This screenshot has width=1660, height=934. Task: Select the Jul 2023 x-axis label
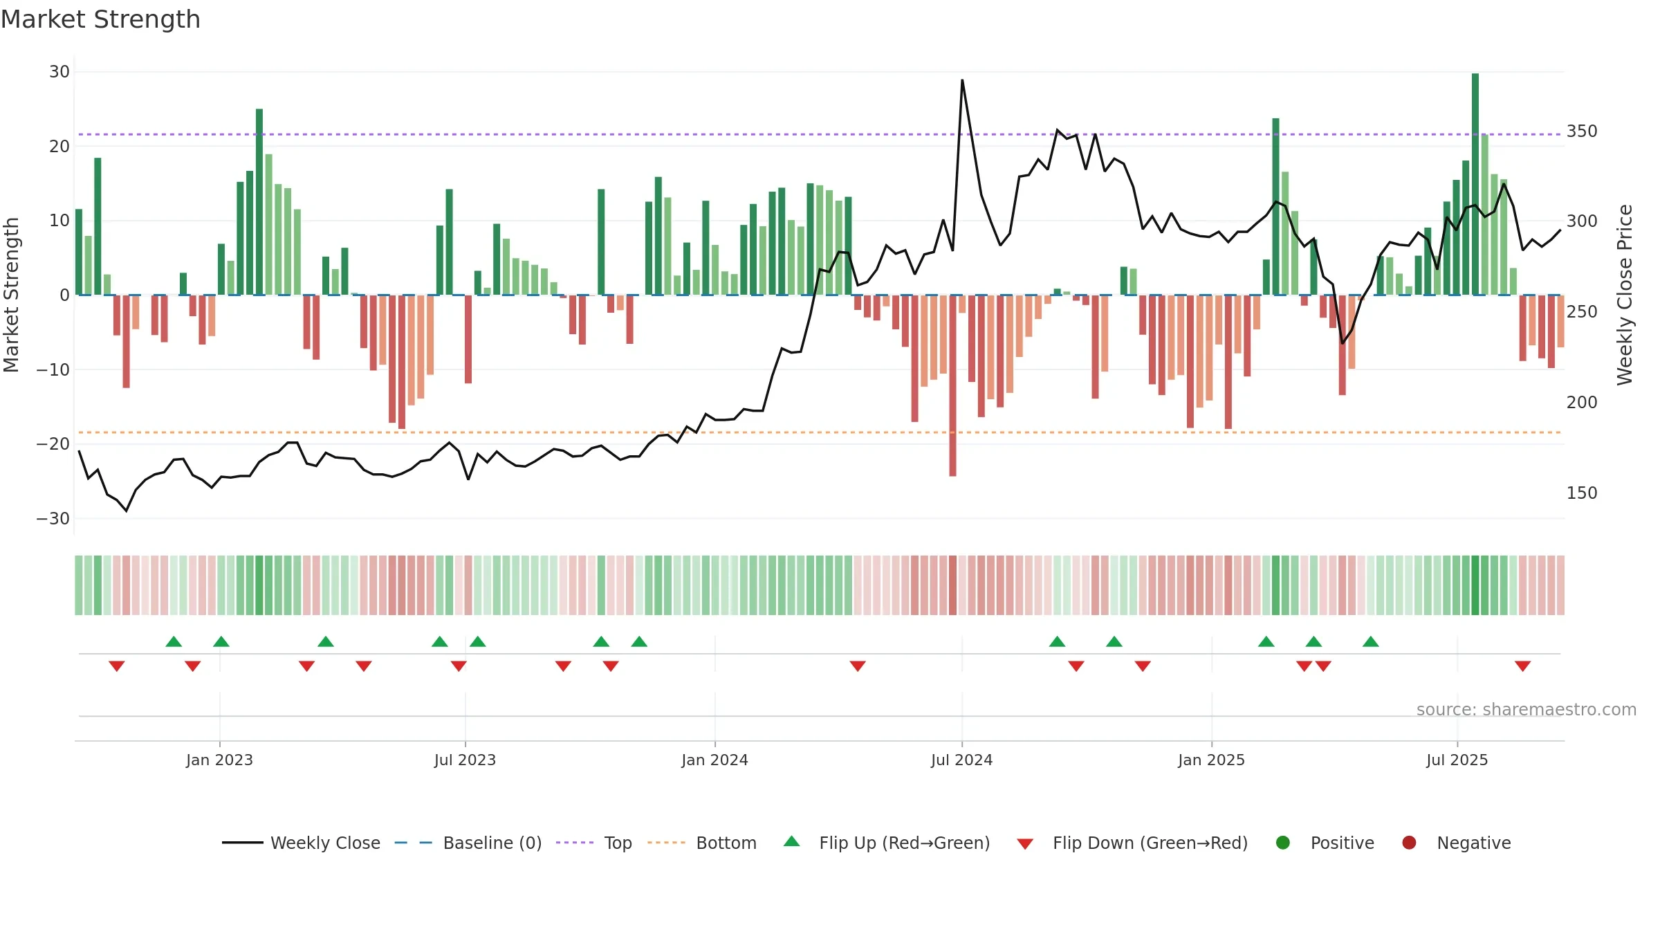tap(465, 760)
